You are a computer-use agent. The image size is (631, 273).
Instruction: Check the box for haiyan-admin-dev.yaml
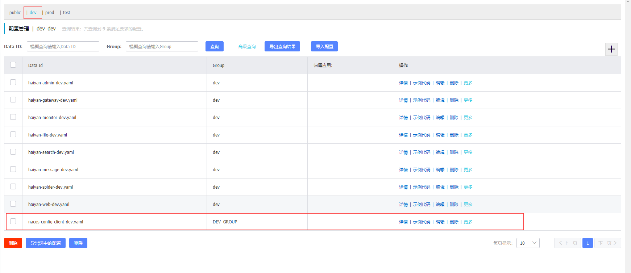13,82
